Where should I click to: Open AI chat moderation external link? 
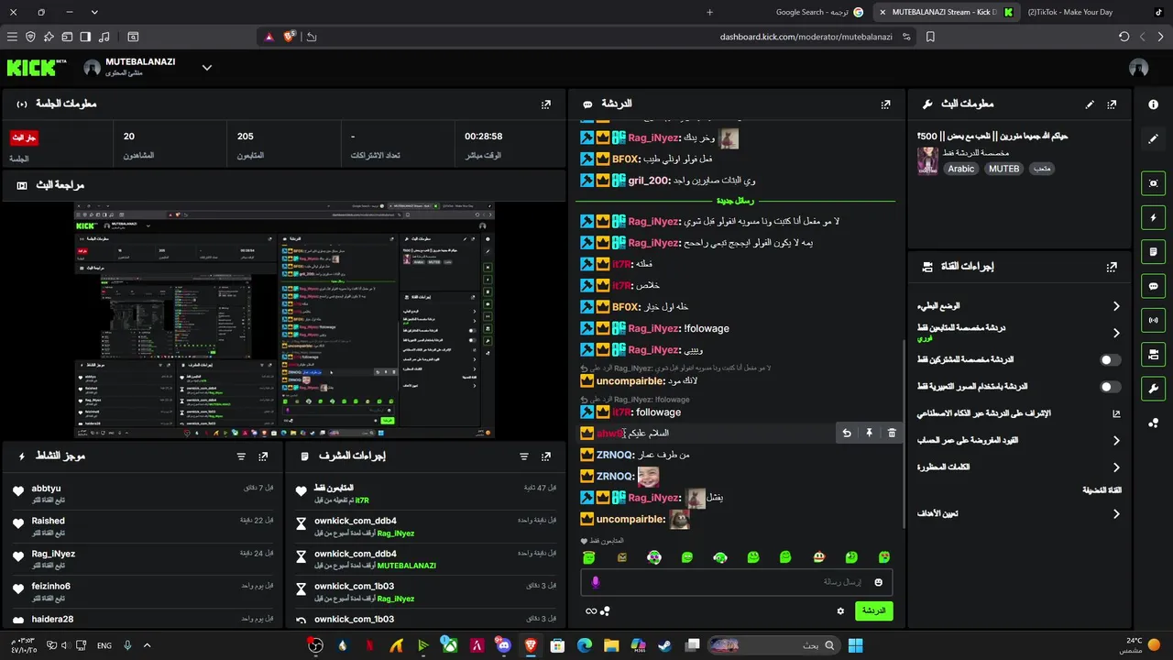coord(1116,413)
